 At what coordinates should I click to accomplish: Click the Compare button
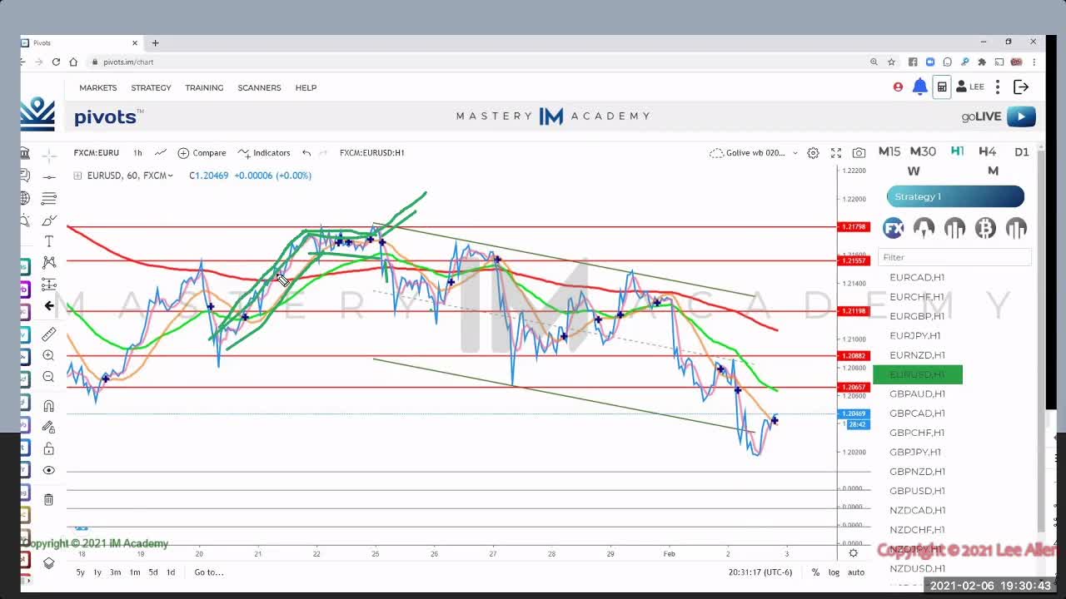(x=202, y=153)
